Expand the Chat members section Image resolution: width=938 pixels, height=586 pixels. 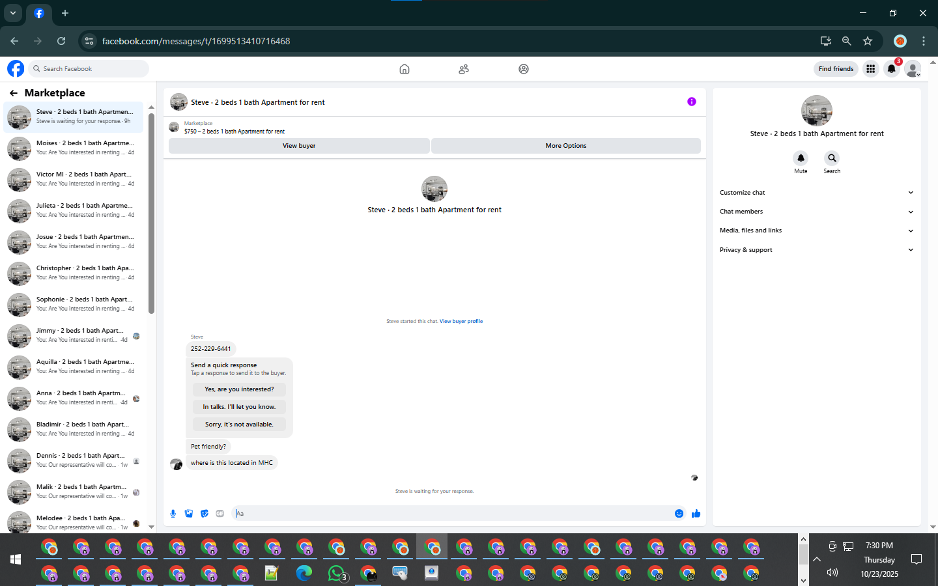[817, 212]
